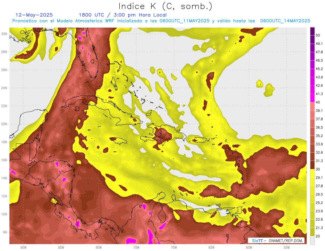This screenshot has width=325, height=251.
Task: Click the "26.5" color scale label
Action: 319,194
